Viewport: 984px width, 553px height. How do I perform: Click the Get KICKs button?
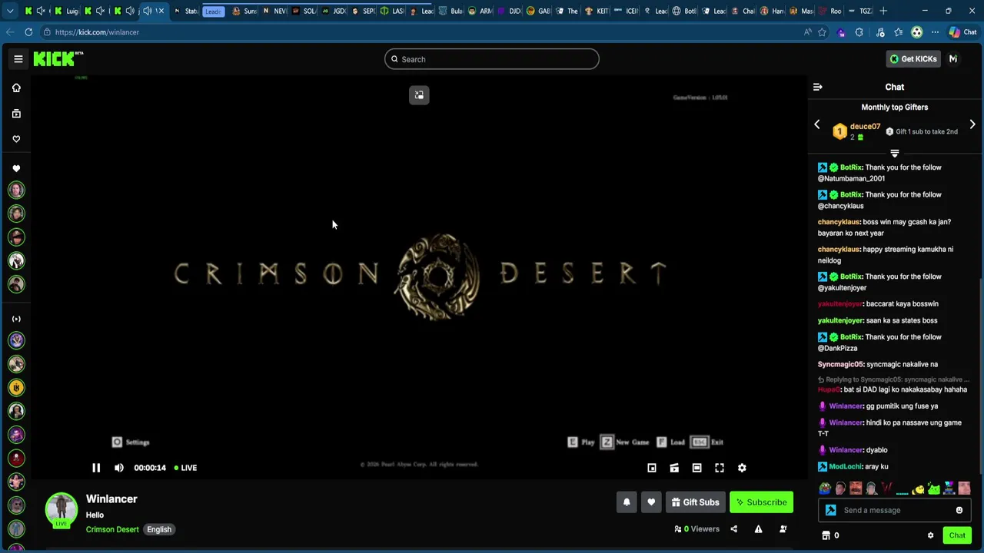pos(913,59)
